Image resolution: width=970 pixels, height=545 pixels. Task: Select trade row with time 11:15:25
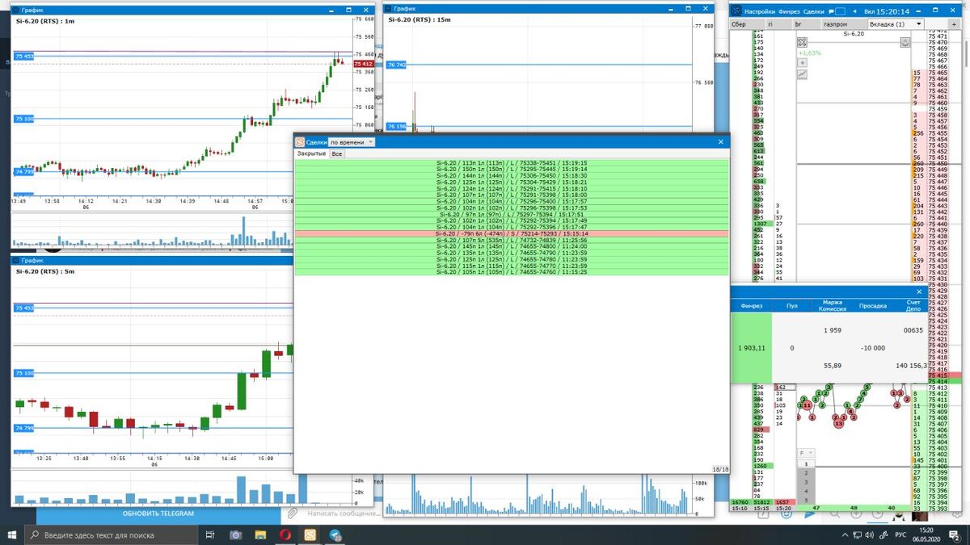[512, 273]
